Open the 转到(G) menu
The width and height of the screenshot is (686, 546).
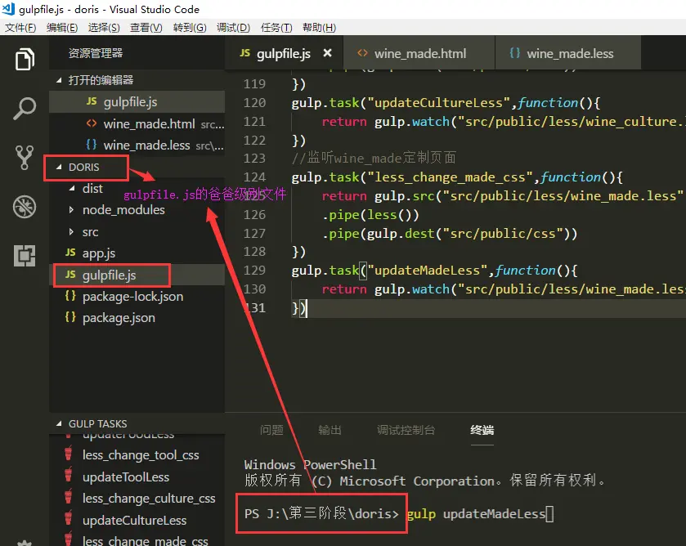(x=190, y=28)
